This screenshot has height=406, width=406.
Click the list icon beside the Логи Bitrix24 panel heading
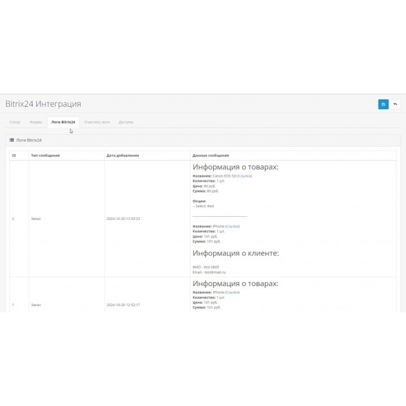(x=12, y=141)
